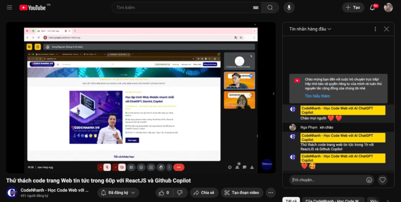This screenshot has height=202, width=401.
Task: Like the video with thumbs up
Action: pyautogui.click(x=164, y=193)
